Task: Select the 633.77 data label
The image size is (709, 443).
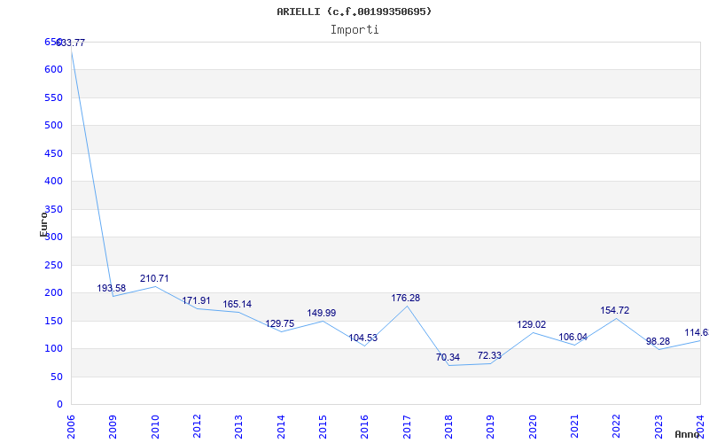Action: pyautogui.click(x=71, y=43)
